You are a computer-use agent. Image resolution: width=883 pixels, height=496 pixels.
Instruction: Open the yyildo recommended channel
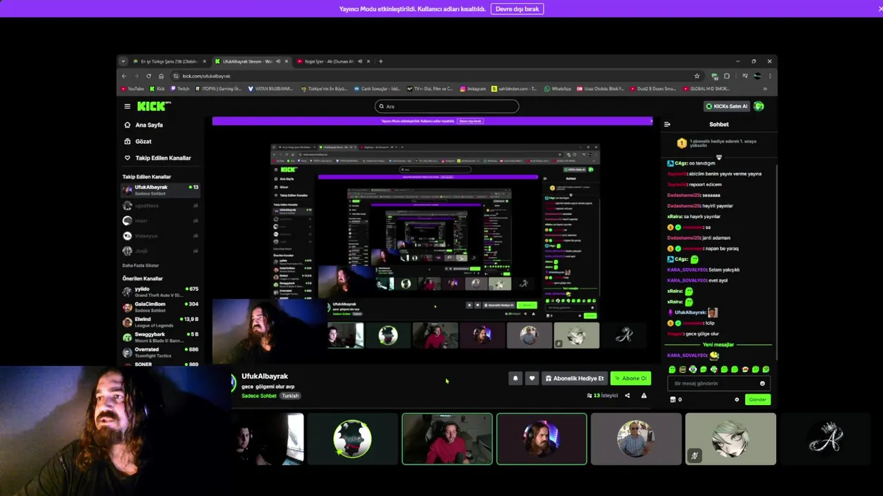pyautogui.click(x=161, y=292)
